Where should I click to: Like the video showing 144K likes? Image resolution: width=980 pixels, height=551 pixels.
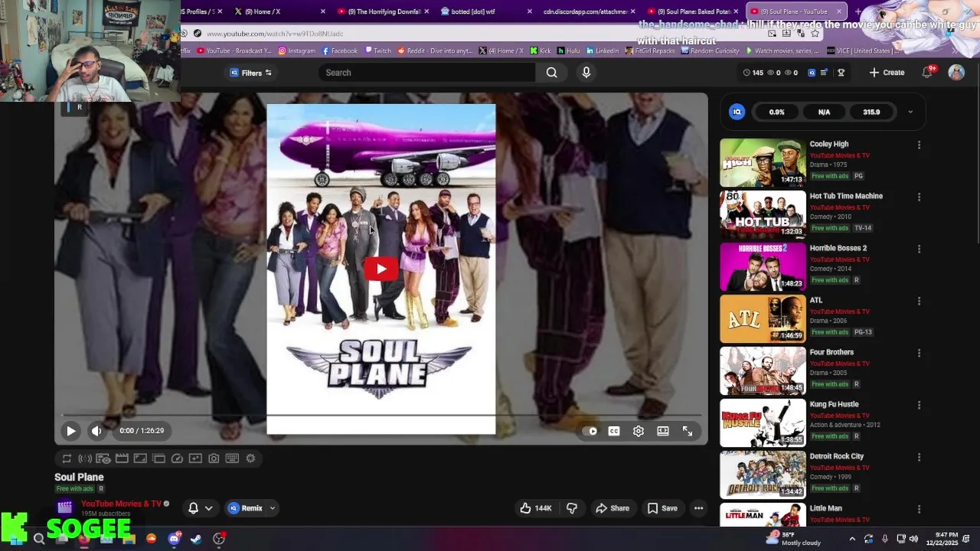coord(535,508)
